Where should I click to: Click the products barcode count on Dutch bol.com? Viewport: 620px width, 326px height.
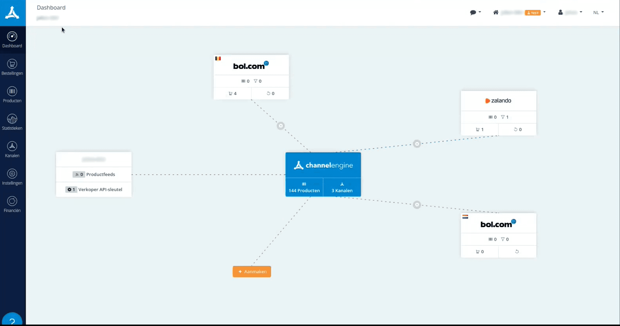[x=492, y=239]
